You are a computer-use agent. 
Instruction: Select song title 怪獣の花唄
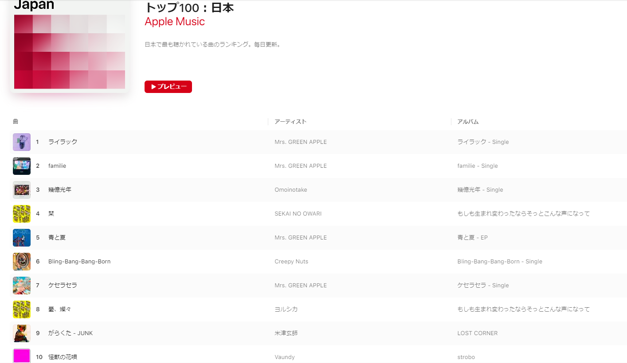[63, 357]
